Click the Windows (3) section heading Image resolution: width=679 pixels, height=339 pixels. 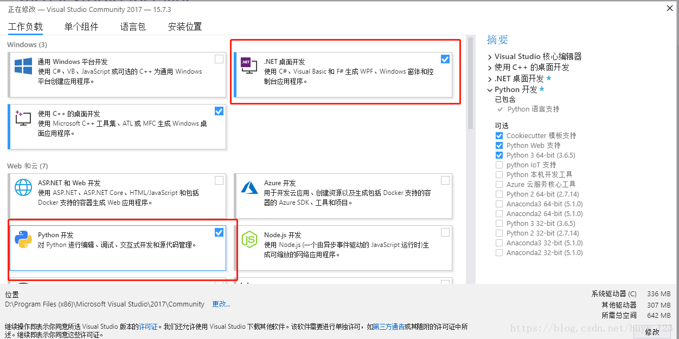click(x=27, y=44)
